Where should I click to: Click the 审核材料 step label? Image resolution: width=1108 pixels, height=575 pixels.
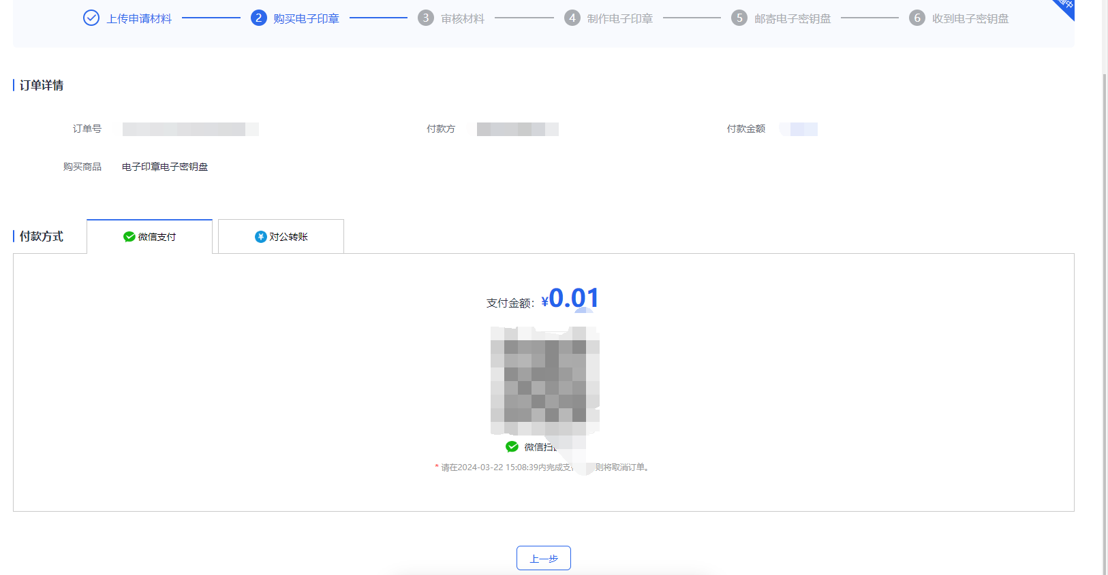tap(463, 18)
